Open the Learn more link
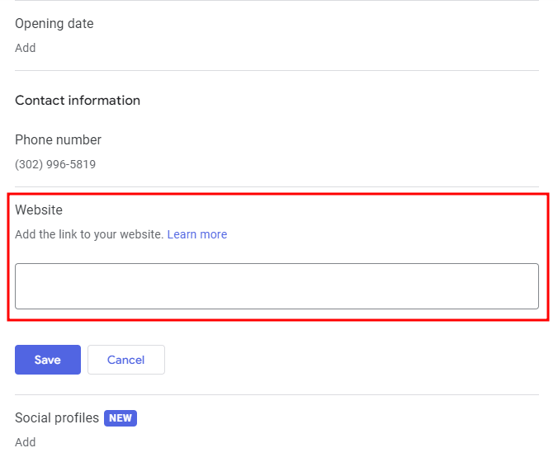 [x=196, y=234]
